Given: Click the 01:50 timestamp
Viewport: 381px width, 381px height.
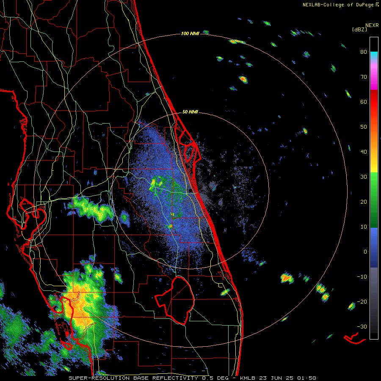Looking at the screenshot, I should (306, 378).
